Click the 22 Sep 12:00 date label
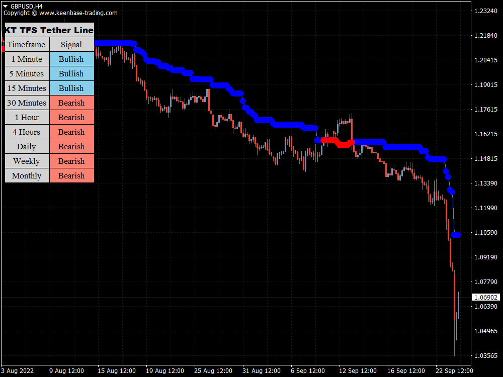 pyautogui.click(x=455, y=371)
